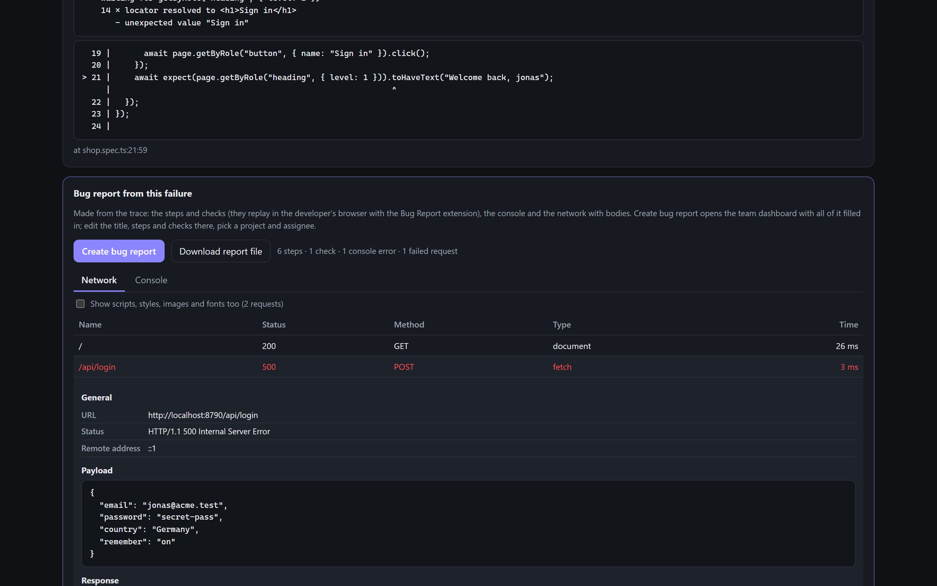Switch to the Console tab
This screenshot has width=937, height=586.
[151, 280]
